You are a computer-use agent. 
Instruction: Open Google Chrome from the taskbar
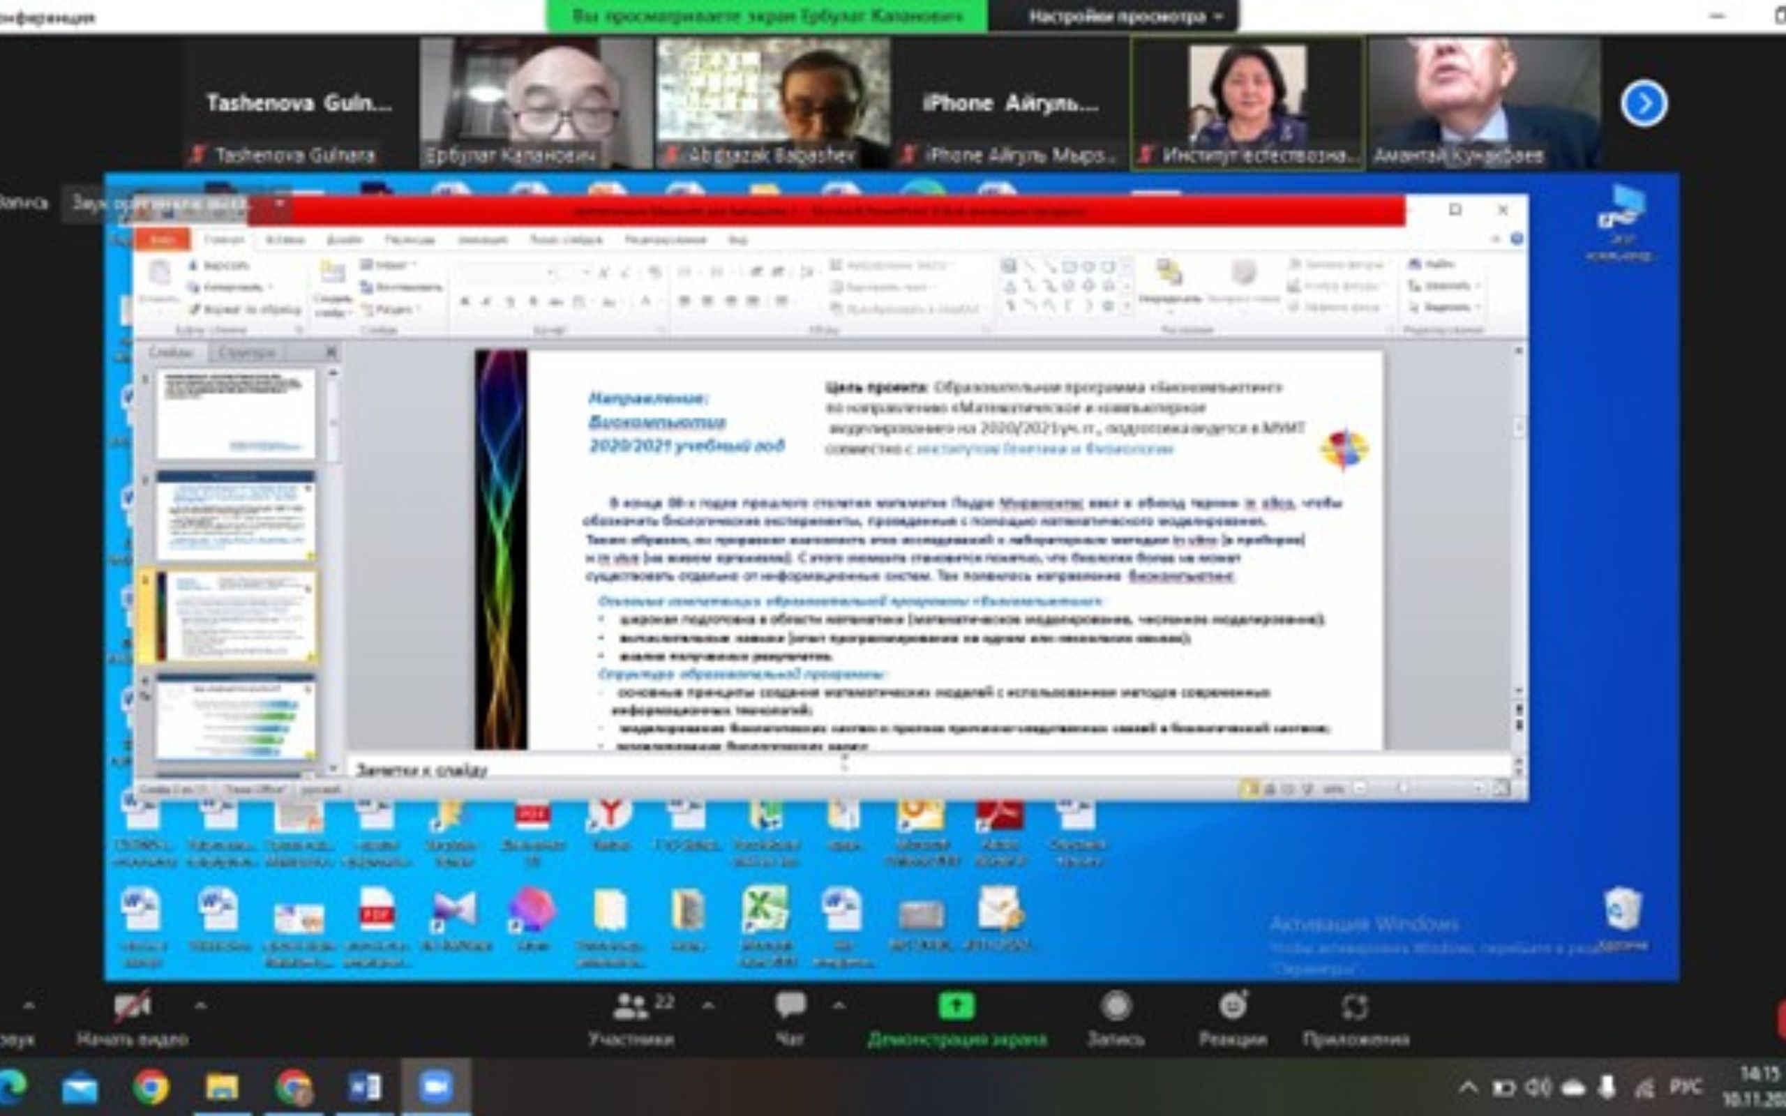pos(151,1087)
